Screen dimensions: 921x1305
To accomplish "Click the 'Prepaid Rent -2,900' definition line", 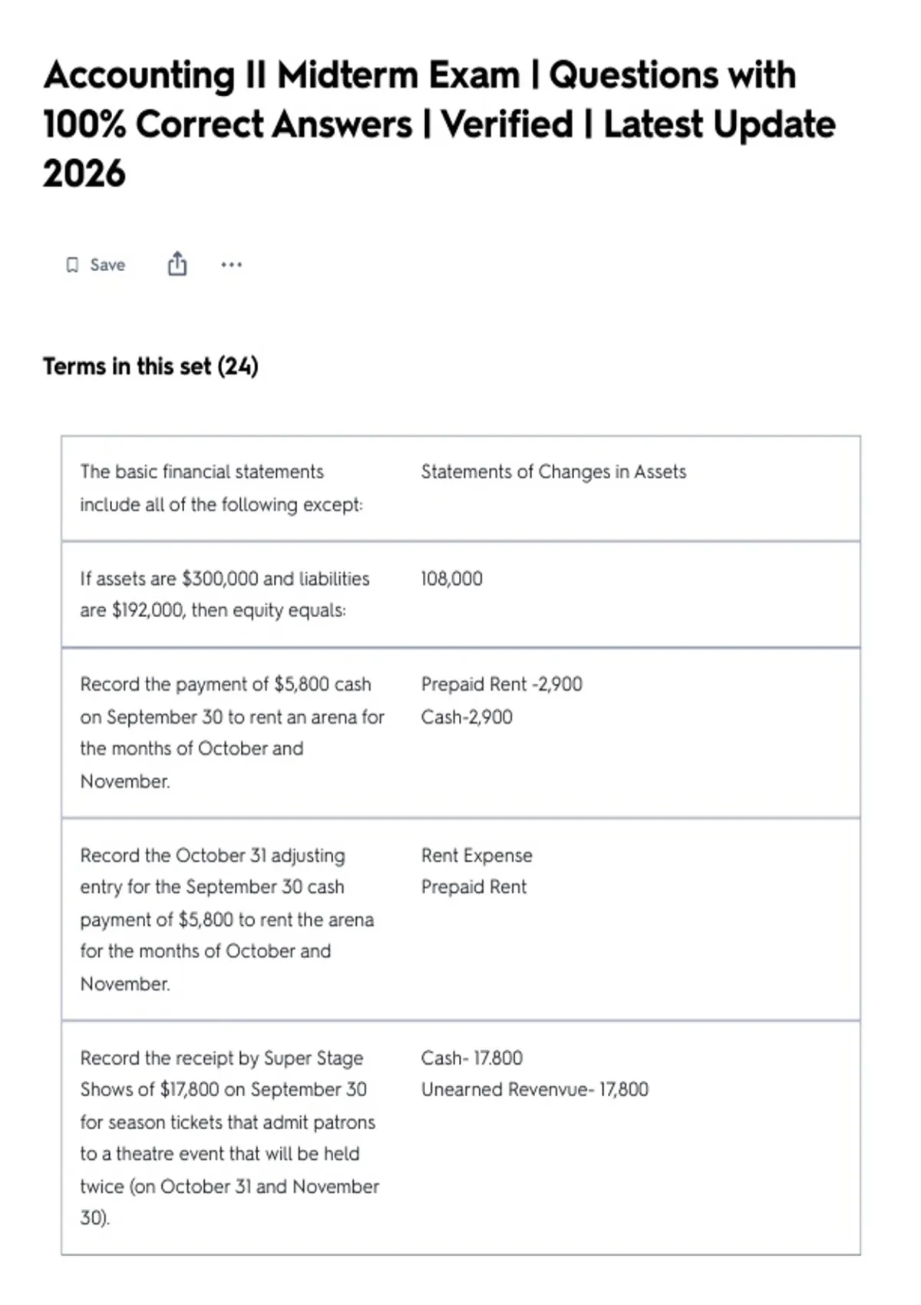I will [501, 684].
